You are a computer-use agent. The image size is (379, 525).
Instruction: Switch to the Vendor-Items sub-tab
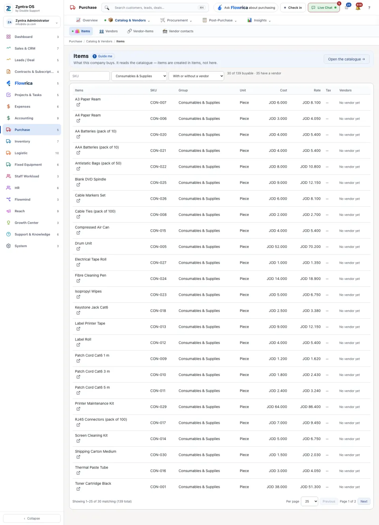[x=141, y=31]
